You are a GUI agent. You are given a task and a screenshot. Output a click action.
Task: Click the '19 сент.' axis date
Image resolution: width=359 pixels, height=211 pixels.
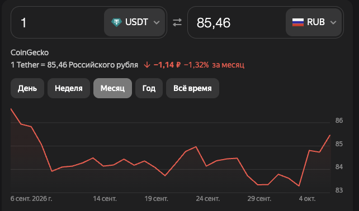point(157,199)
